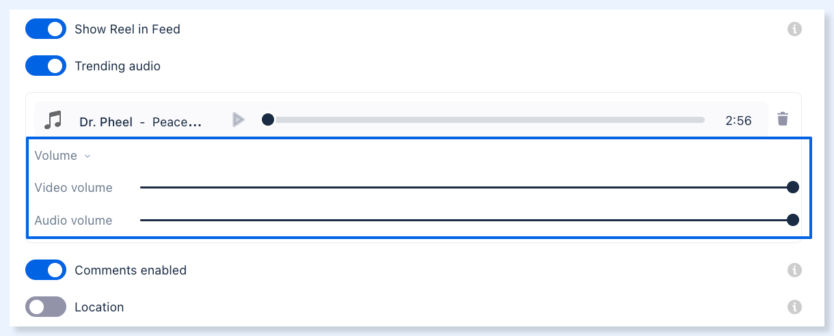Collapse the Volume section chevron
834x336 pixels.
click(x=87, y=156)
